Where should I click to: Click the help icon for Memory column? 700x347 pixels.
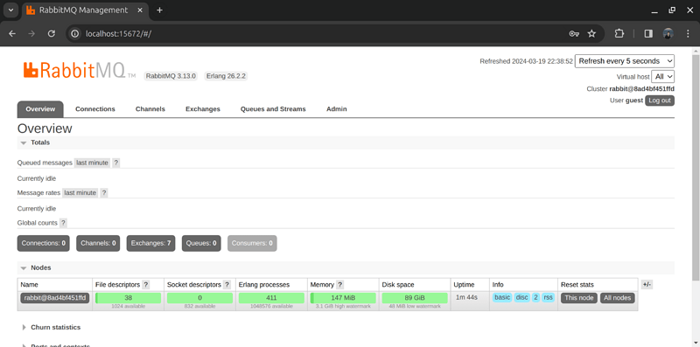click(x=339, y=285)
